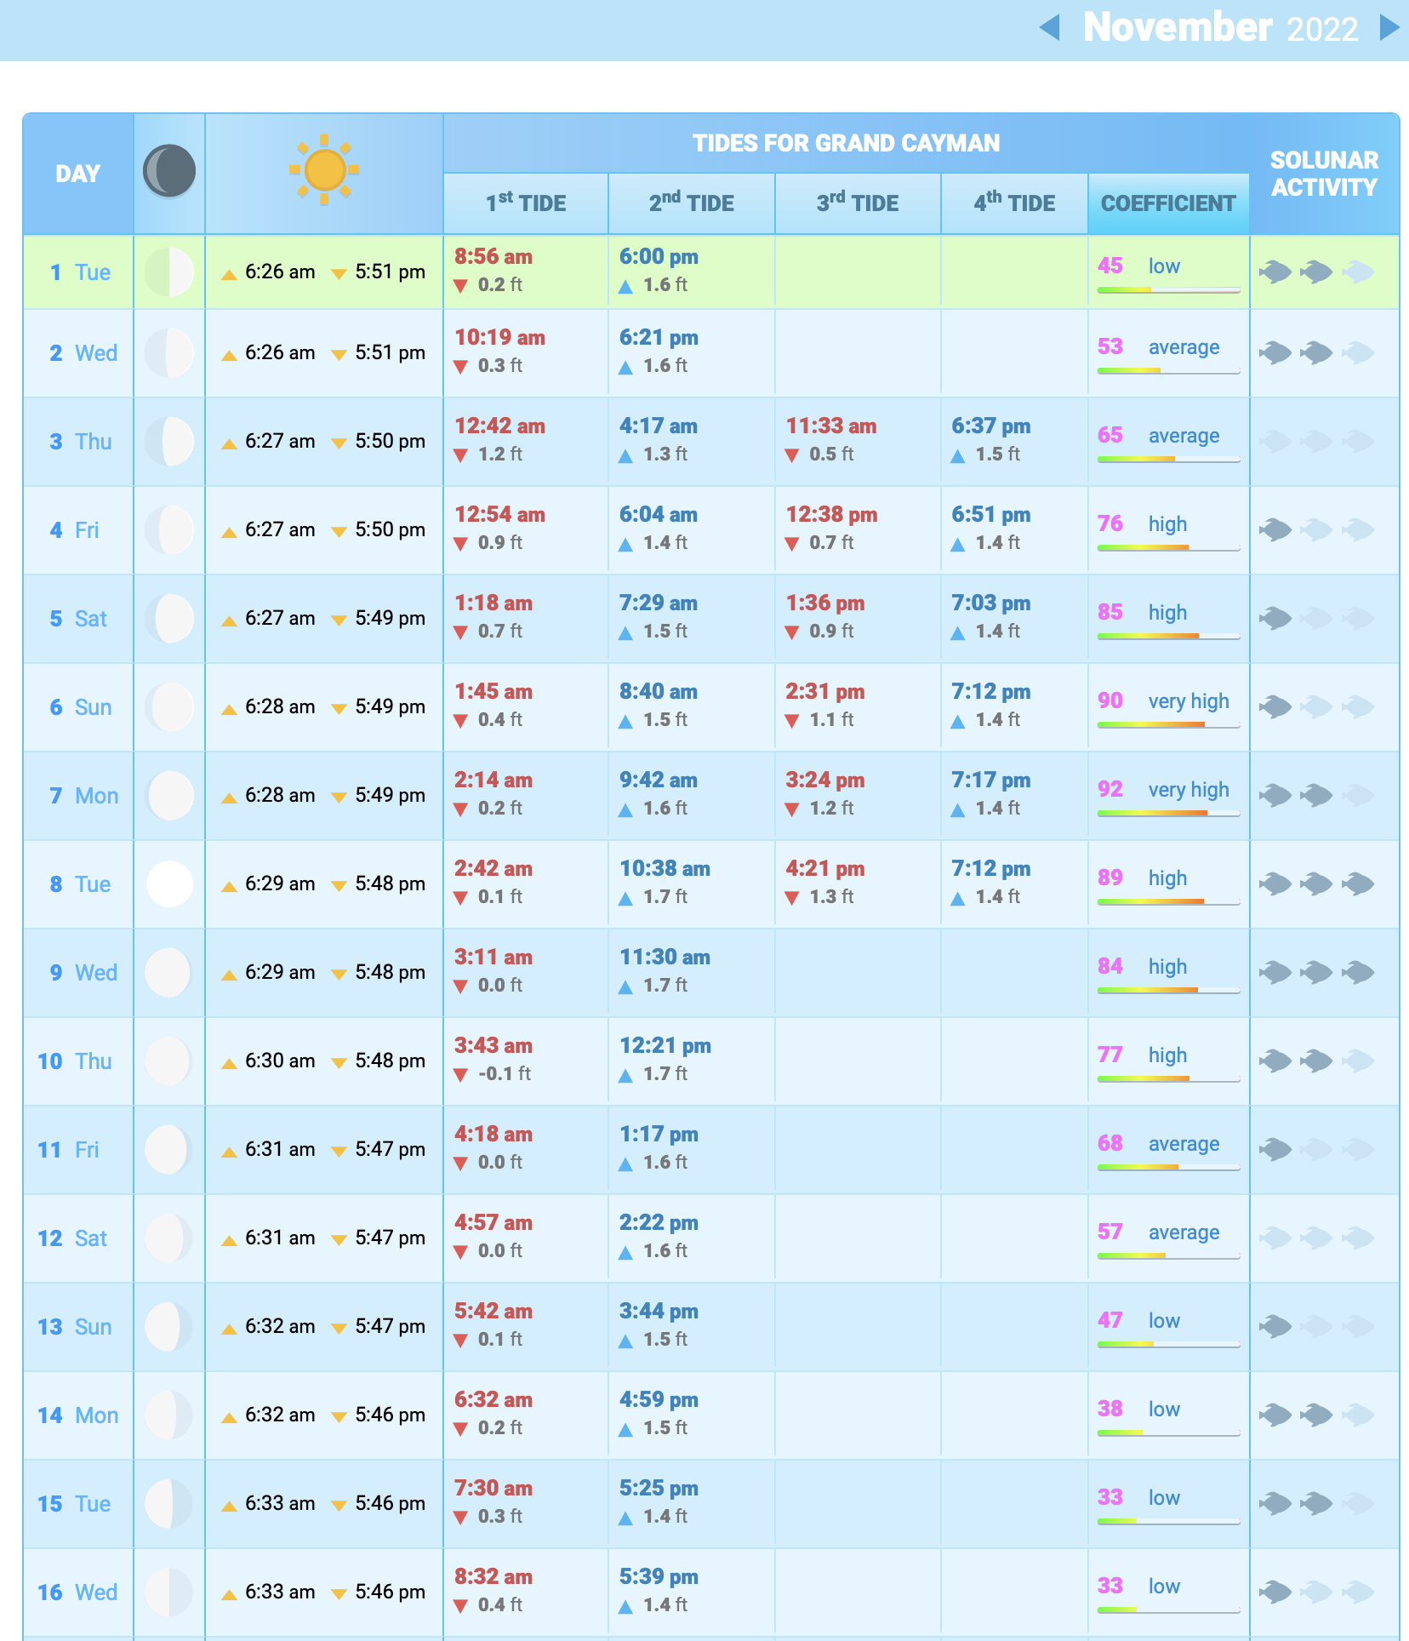This screenshot has height=1641, width=1409.
Task: Click the full moon icon for Nov 8
Action: pyautogui.click(x=169, y=883)
